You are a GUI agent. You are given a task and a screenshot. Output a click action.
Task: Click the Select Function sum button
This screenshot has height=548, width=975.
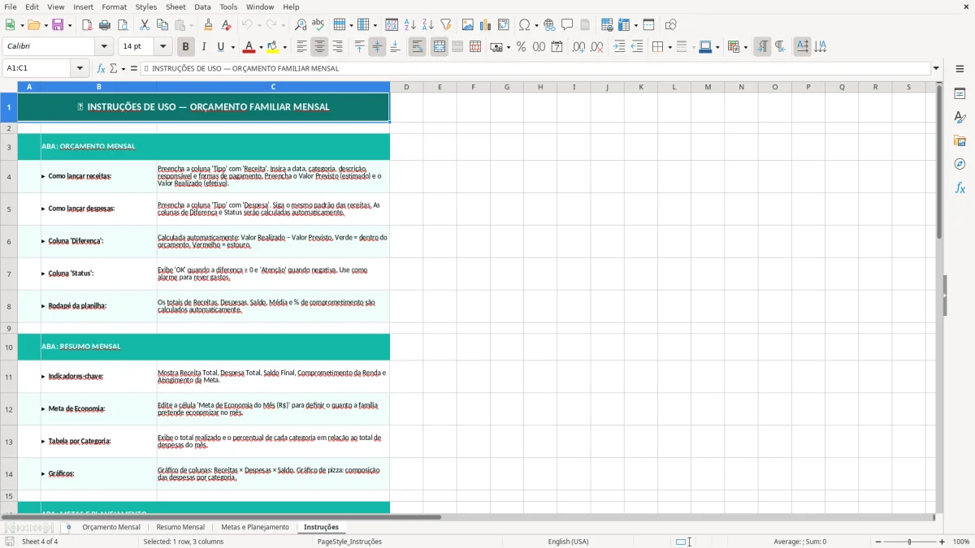[113, 68]
